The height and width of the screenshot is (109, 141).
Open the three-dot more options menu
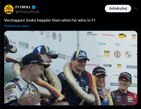(135, 9)
